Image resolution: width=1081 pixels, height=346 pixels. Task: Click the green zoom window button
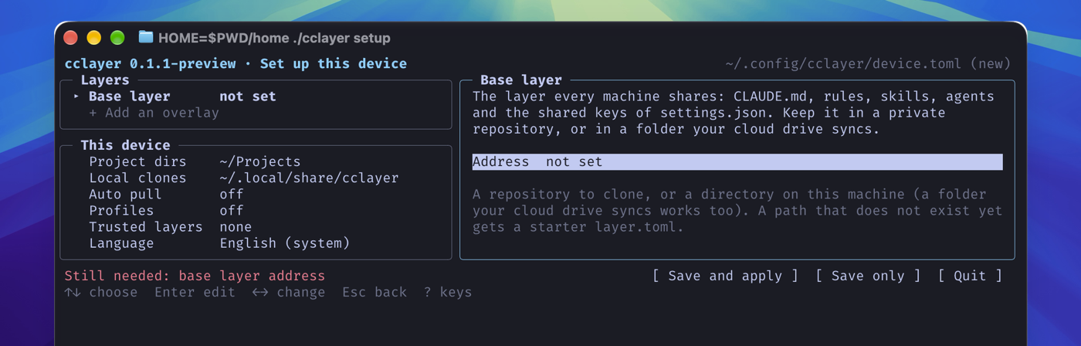tap(117, 37)
